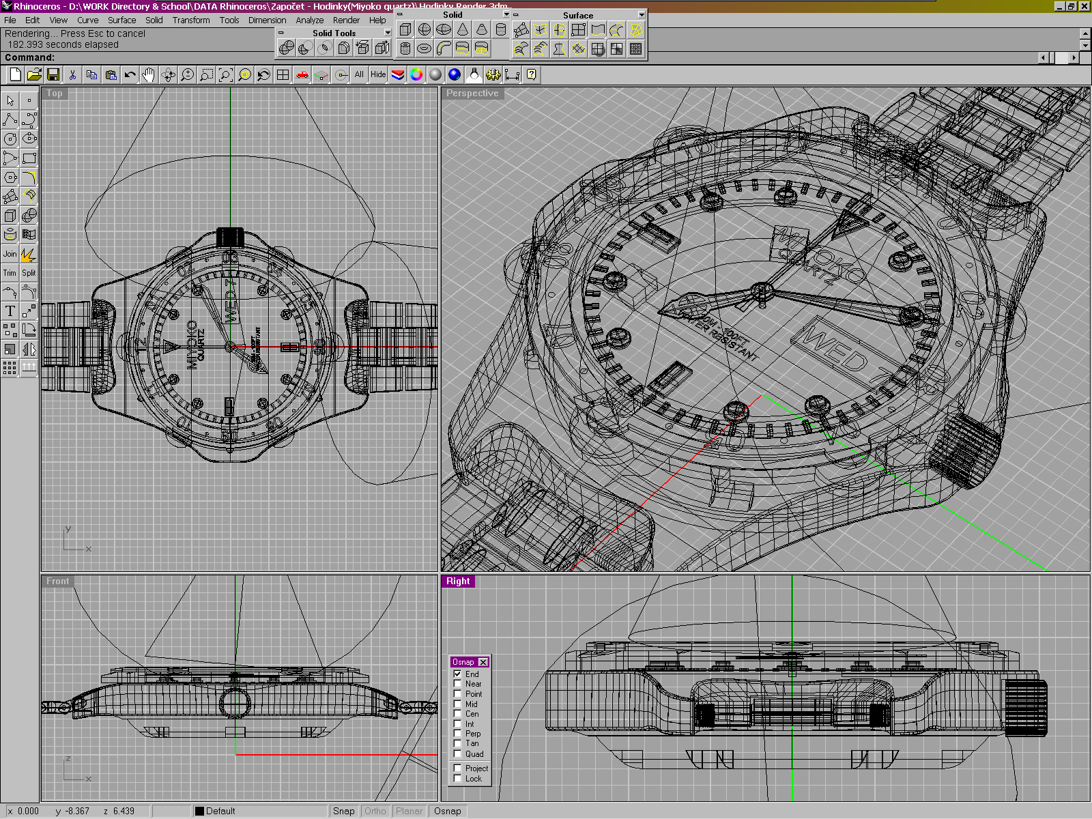Image resolution: width=1092 pixels, height=819 pixels.
Task: Enable the Mid object snap
Action: coord(457,704)
